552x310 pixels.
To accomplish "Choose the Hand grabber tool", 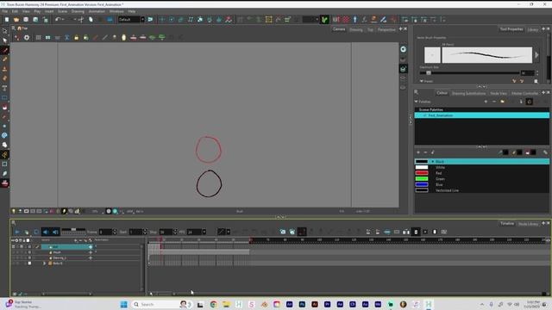I will point(4,145).
